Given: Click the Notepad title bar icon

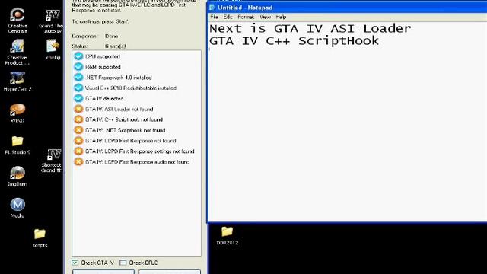Looking at the screenshot, I should pos(212,7).
